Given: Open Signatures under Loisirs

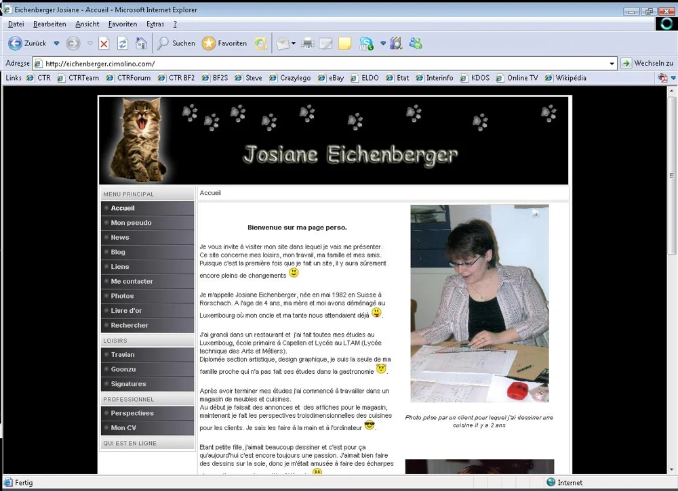Looking at the screenshot, I should click(x=147, y=384).
